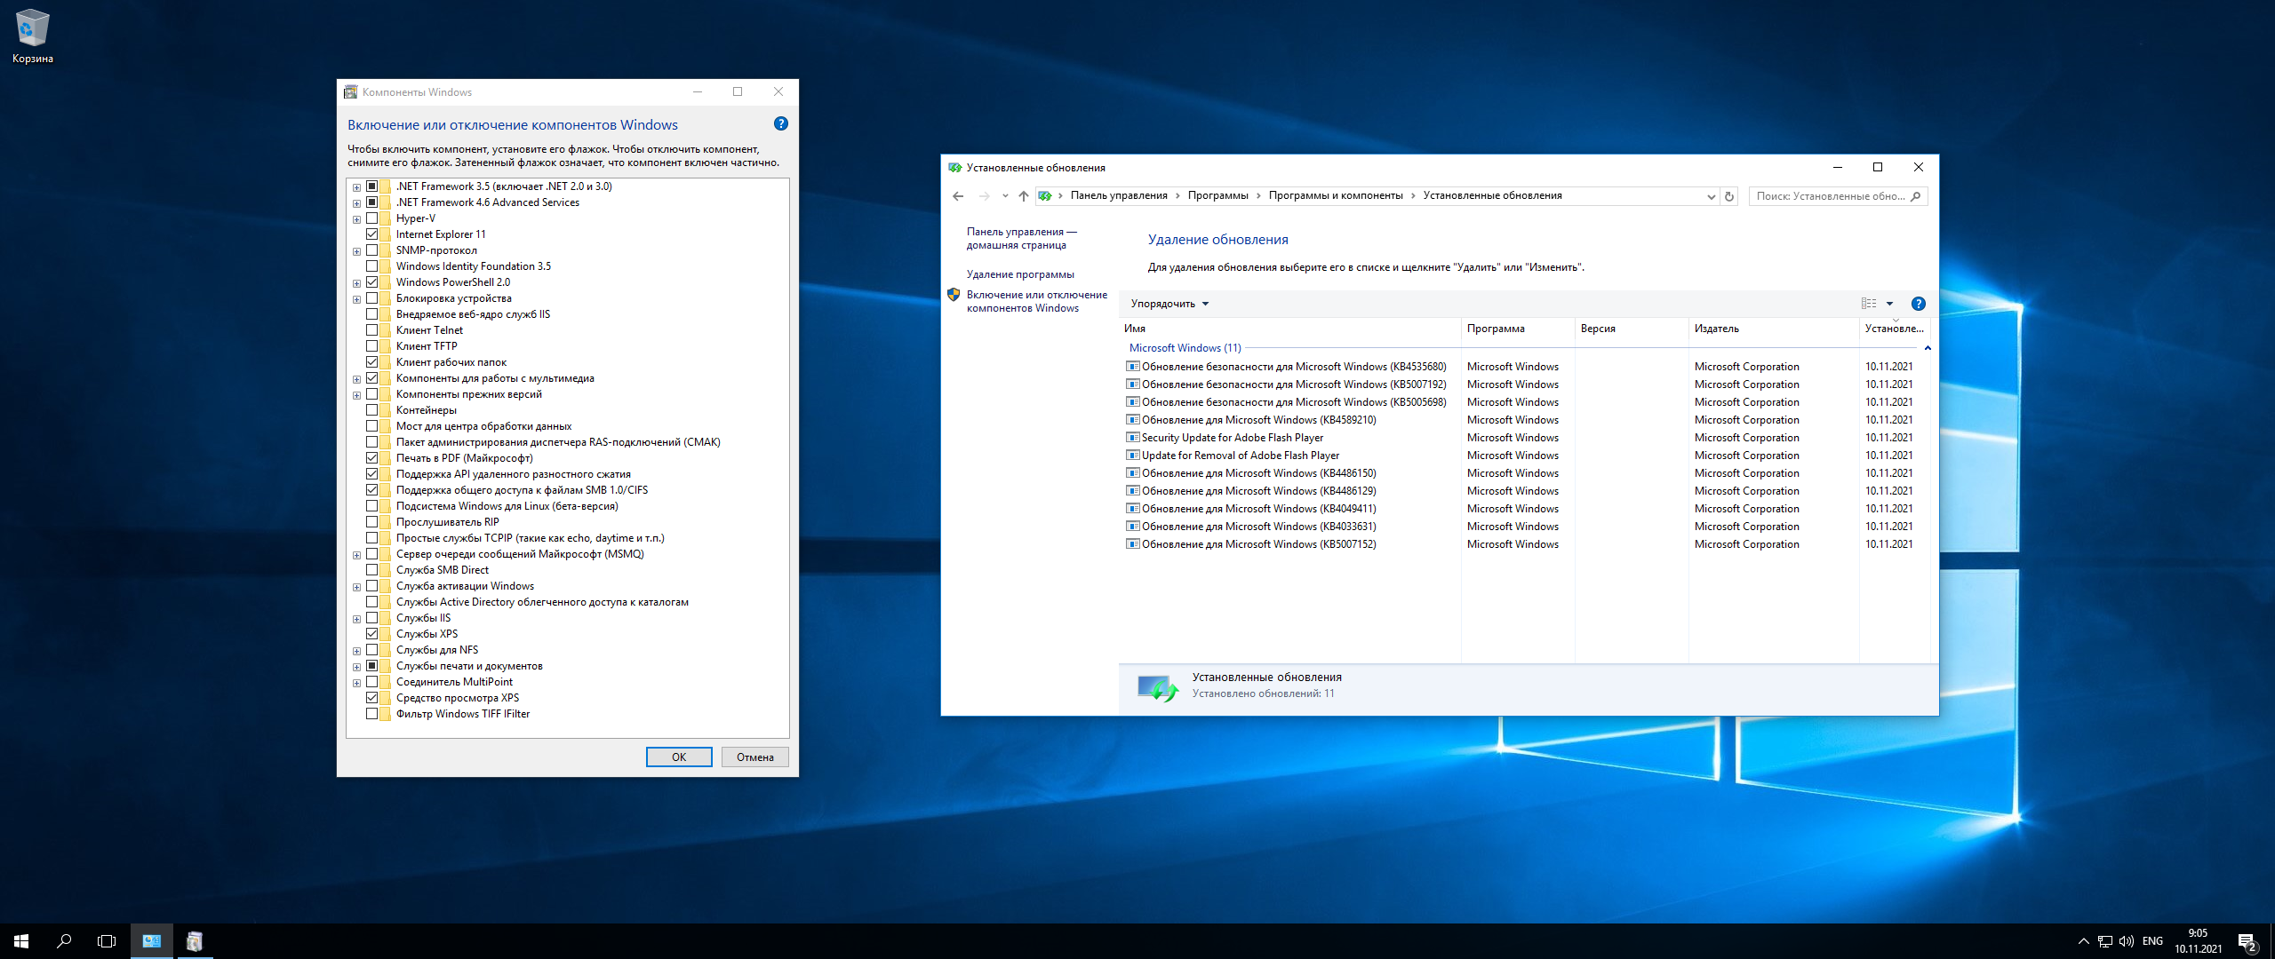Expand the Сервер очереди сообщений (MSMQ) node
Viewport: 2275px width, 959px height.
coord(356,555)
